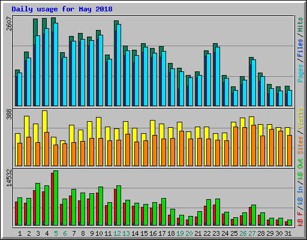
Task: Click day 25 on the x-axis
Action: [x=234, y=233]
